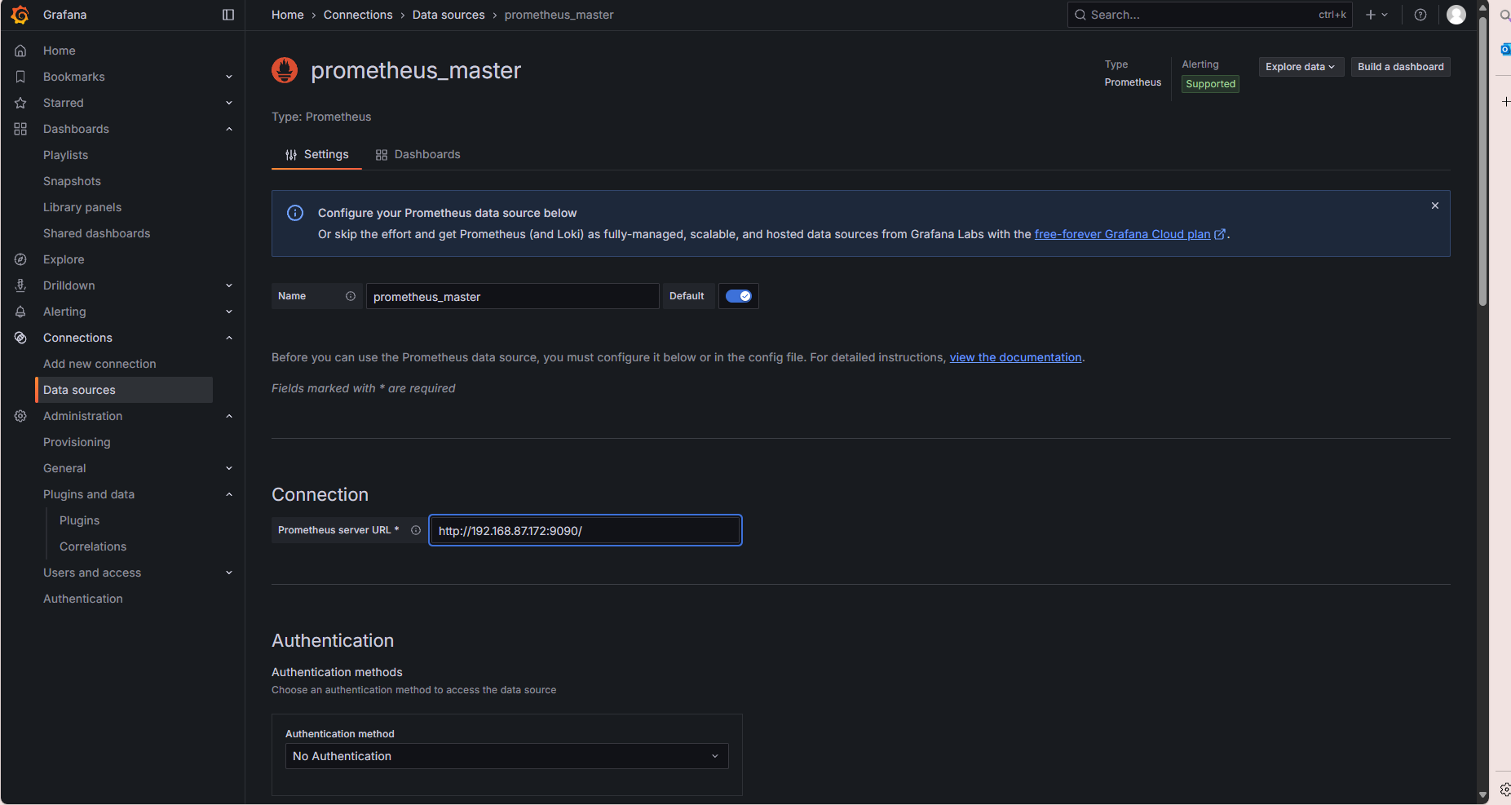Go to Data sources breadcrumb
1511x805 pixels.
point(448,15)
